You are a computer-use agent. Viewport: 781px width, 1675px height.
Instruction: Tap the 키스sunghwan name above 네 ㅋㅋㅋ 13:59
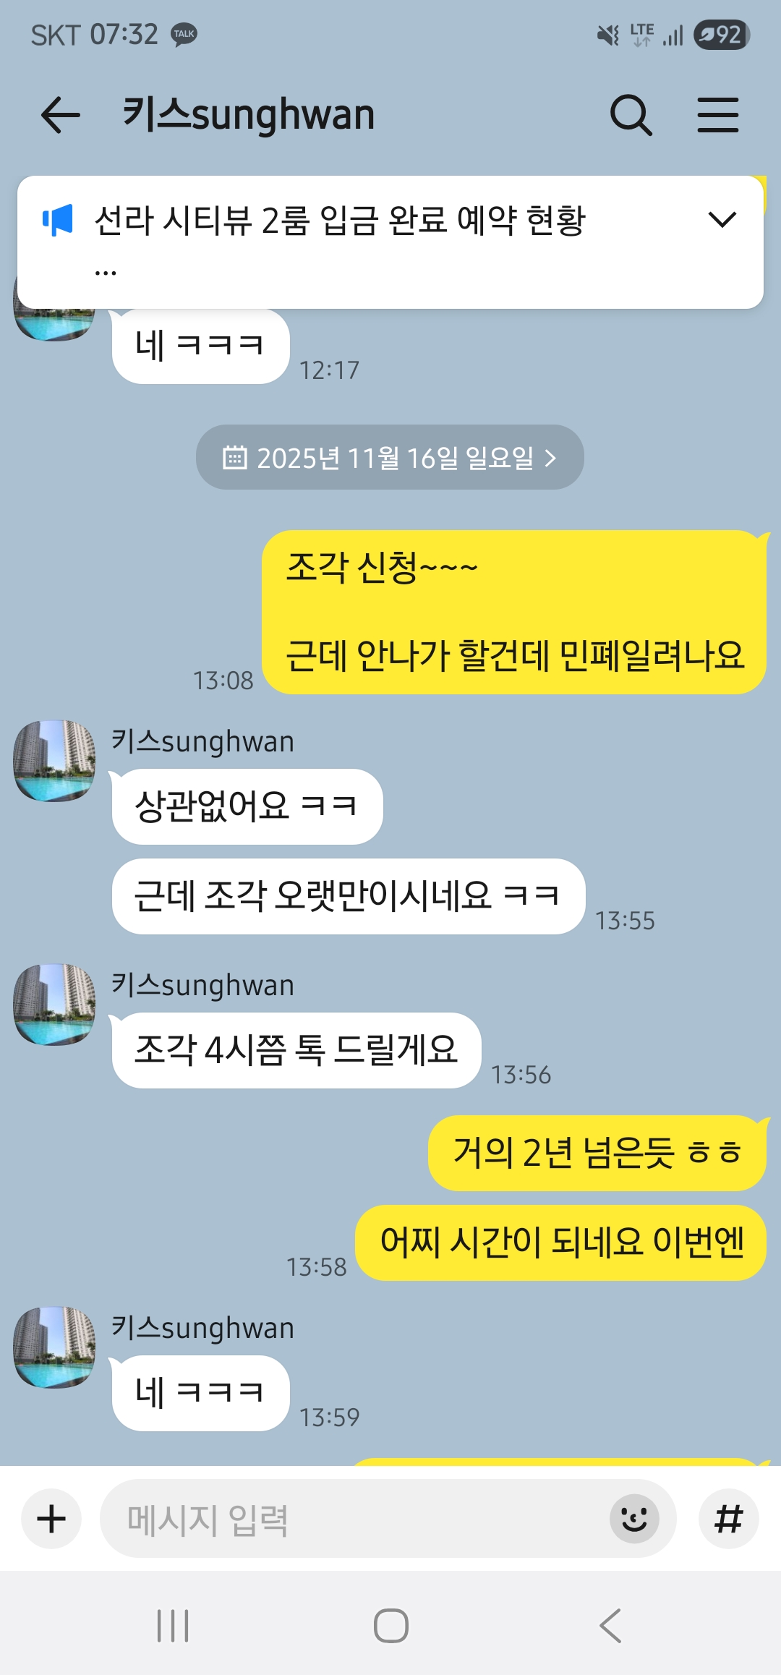coord(202,1328)
